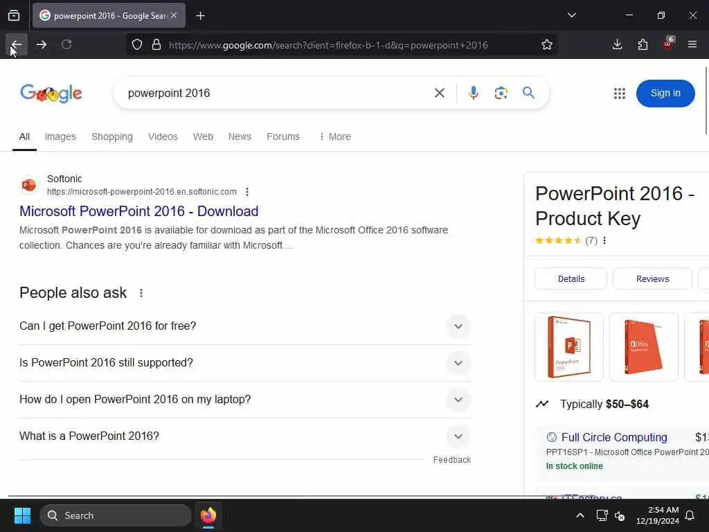Reload the page with the refresh icon

tap(66, 44)
